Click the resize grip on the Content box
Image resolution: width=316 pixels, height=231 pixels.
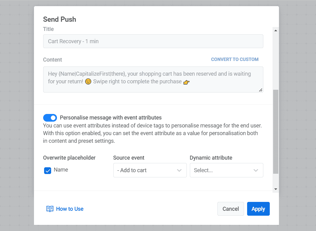coord(261,90)
